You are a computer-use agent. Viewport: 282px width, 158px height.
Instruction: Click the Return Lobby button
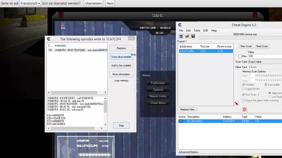pos(158,97)
